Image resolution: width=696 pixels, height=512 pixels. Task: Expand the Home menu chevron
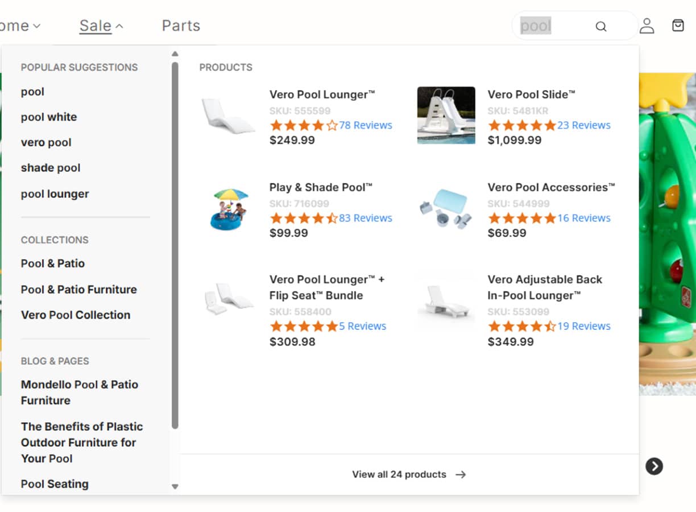point(36,26)
